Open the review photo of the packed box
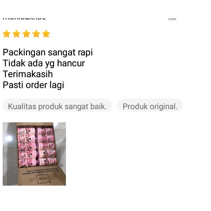211x211 pixels. [34, 154]
